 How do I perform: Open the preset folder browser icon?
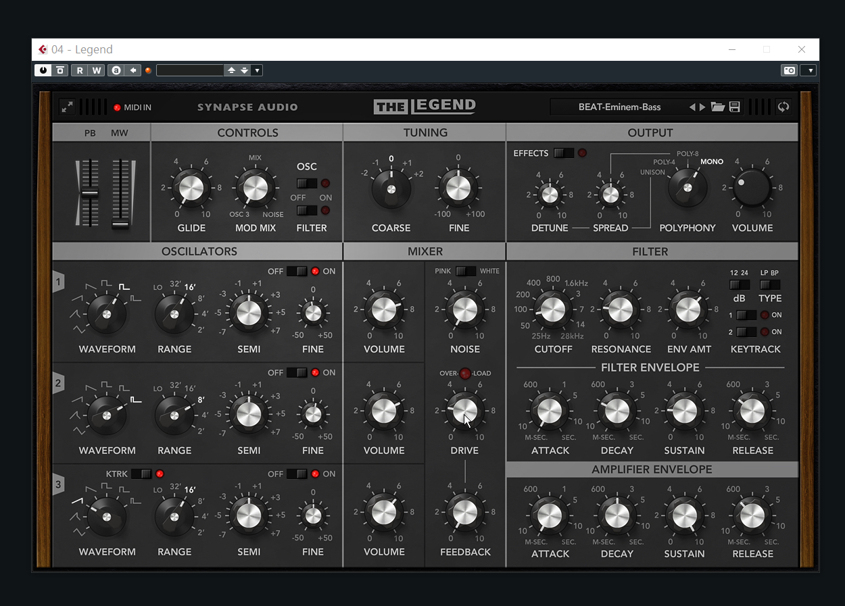pos(718,107)
